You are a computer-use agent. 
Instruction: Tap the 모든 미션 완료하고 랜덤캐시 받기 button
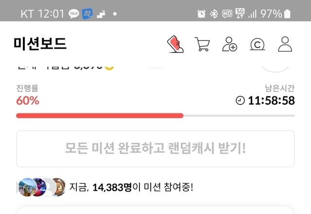coord(155,149)
